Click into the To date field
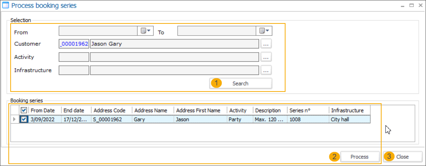Viewport: 426px width, 166px height. pyautogui.click(x=217, y=31)
